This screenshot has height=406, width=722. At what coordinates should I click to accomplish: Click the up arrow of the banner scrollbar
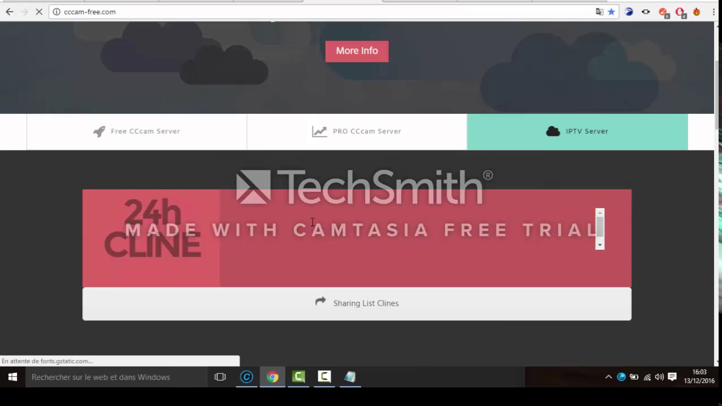[x=600, y=213]
